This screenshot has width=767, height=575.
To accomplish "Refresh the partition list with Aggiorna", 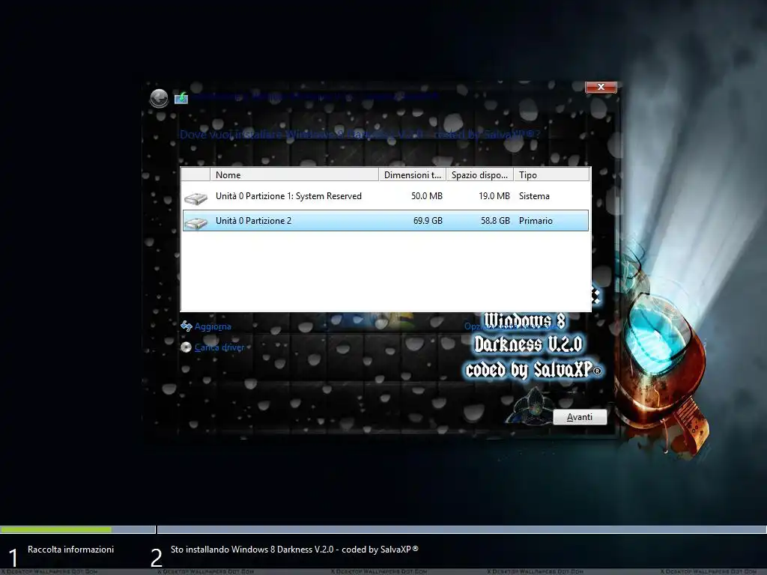I will pyautogui.click(x=206, y=326).
